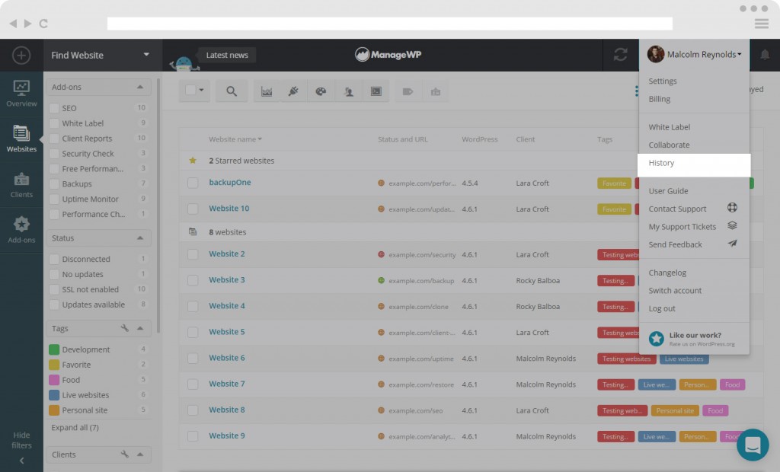This screenshot has width=780, height=472.
Task: Open the Website 3 link
Action: coord(226,281)
